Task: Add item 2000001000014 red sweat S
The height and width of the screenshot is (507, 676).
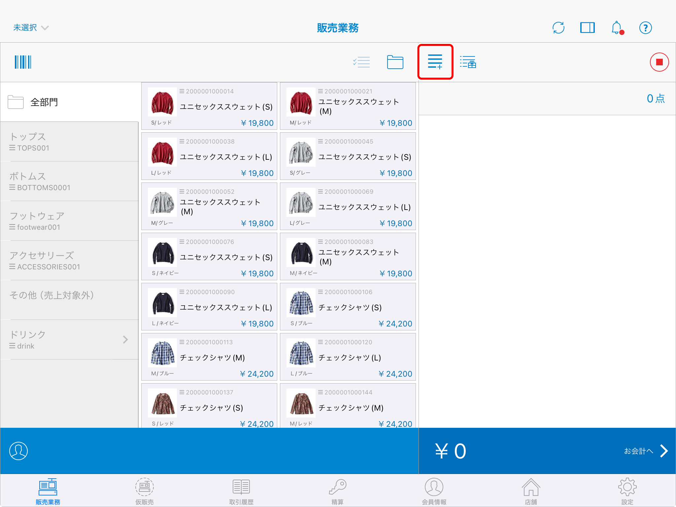Action: click(209, 106)
